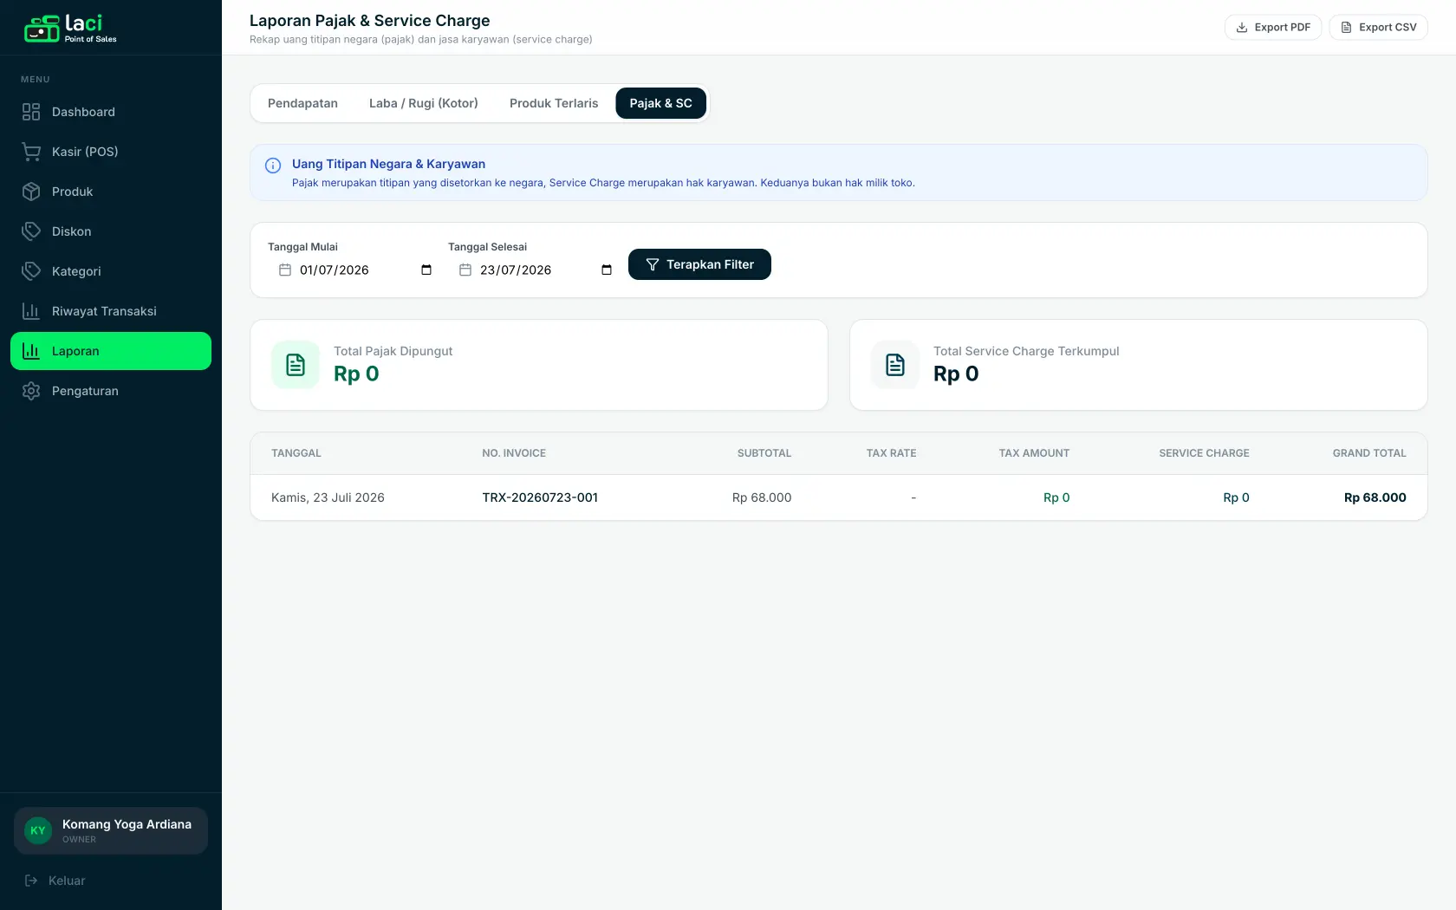Click the Diskon tag icon

tap(31, 231)
